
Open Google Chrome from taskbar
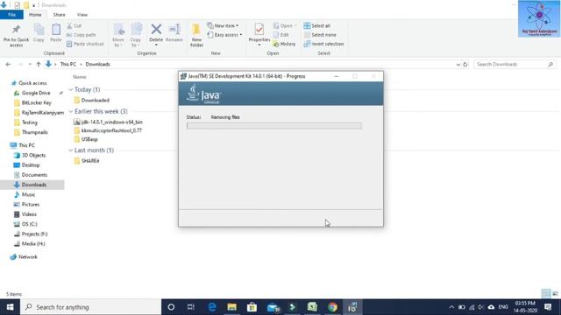[332, 307]
